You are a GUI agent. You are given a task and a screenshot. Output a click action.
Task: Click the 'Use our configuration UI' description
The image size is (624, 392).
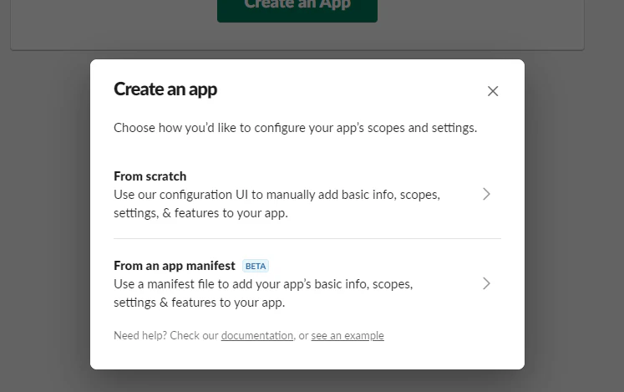tap(276, 204)
